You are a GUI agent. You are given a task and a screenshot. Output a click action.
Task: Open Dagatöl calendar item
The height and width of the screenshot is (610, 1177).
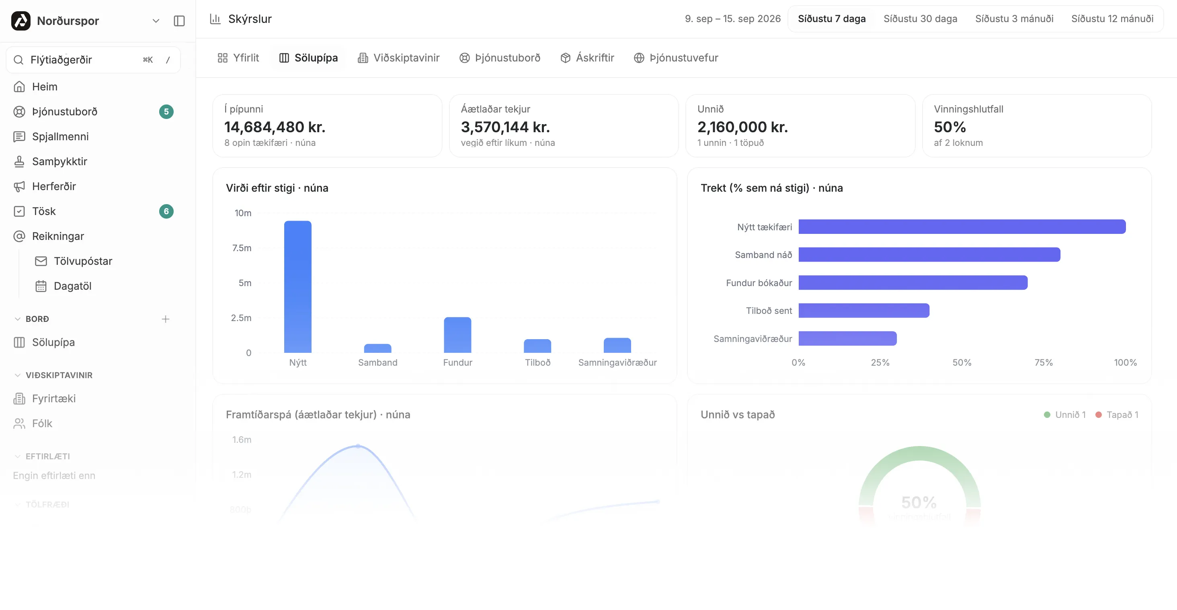coord(104,286)
